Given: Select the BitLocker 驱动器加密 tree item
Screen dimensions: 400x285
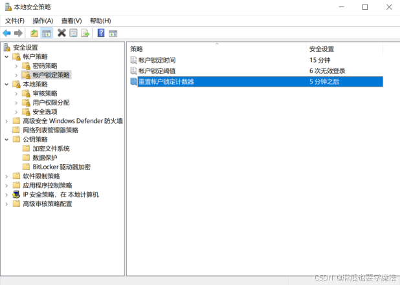Looking at the screenshot, I should click(x=61, y=167).
